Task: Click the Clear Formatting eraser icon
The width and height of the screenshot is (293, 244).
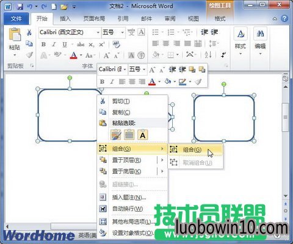Action: point(117,45)
